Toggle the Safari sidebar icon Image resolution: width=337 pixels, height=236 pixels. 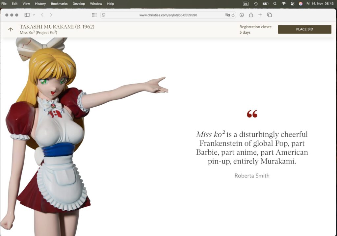[x=27, y=15]
